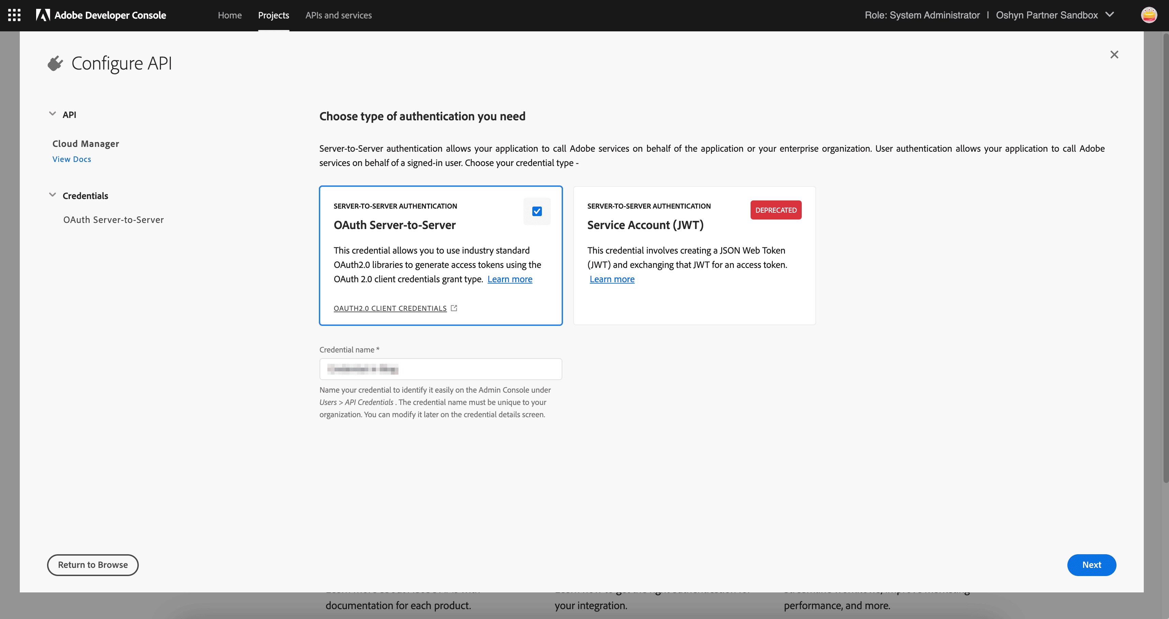Click the Role: System Administrator text
Screen dimensions: 1169x619
click(x=922, y=15)
